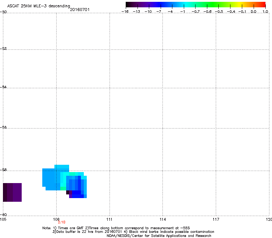
Task: Click the note line starting 'Note: 1) Times are GMT'
Action: pyautogui.click(x=116, y=228)
